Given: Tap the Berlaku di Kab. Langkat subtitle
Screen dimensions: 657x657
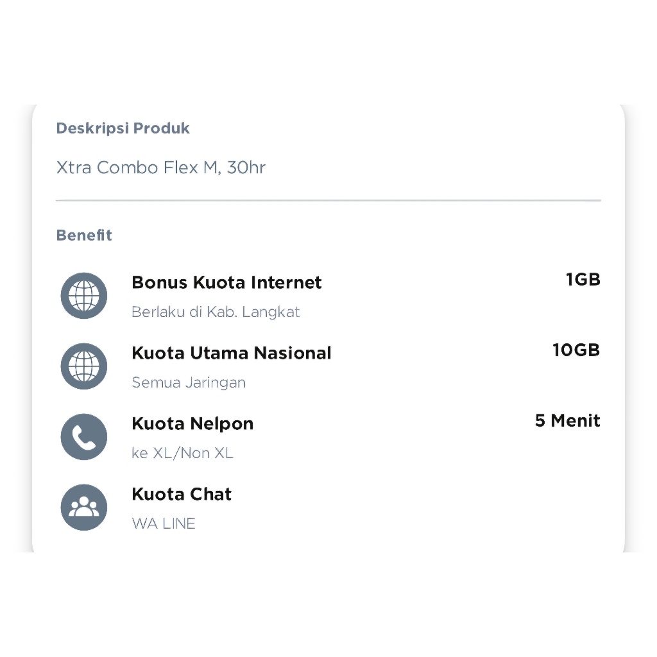Looking at the screenshot, I should [216, 312].
